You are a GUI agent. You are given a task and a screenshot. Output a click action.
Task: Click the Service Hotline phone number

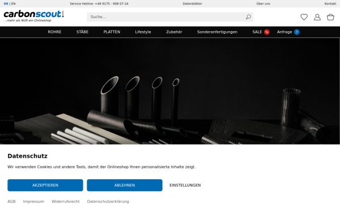tap(112, 4)
